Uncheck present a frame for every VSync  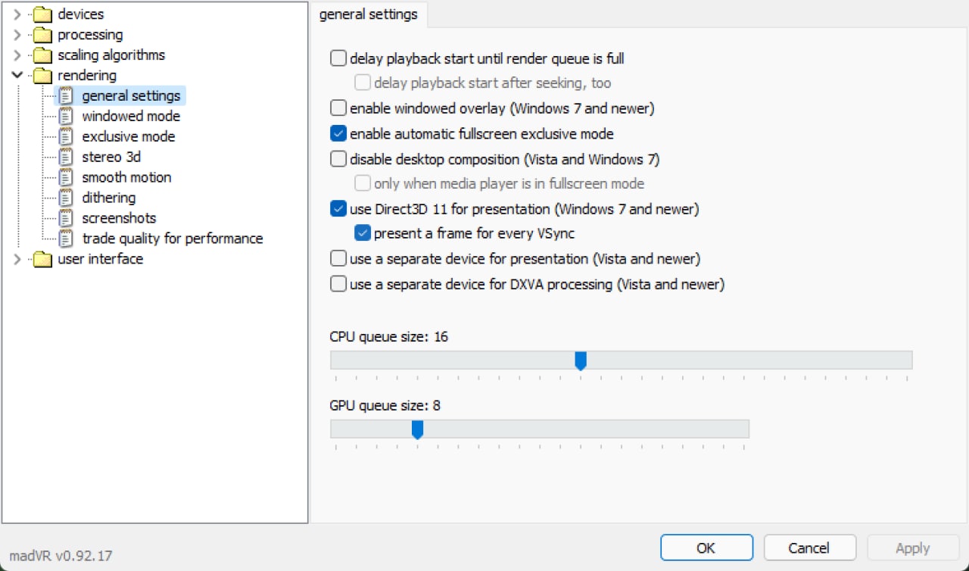click(x=363, y=233)
